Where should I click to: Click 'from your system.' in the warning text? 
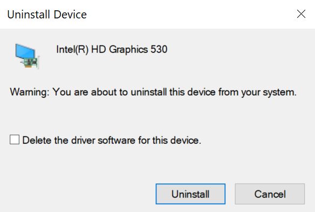click(x=257, y=92)
